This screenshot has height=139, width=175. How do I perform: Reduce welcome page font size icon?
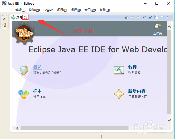(144, 17)
